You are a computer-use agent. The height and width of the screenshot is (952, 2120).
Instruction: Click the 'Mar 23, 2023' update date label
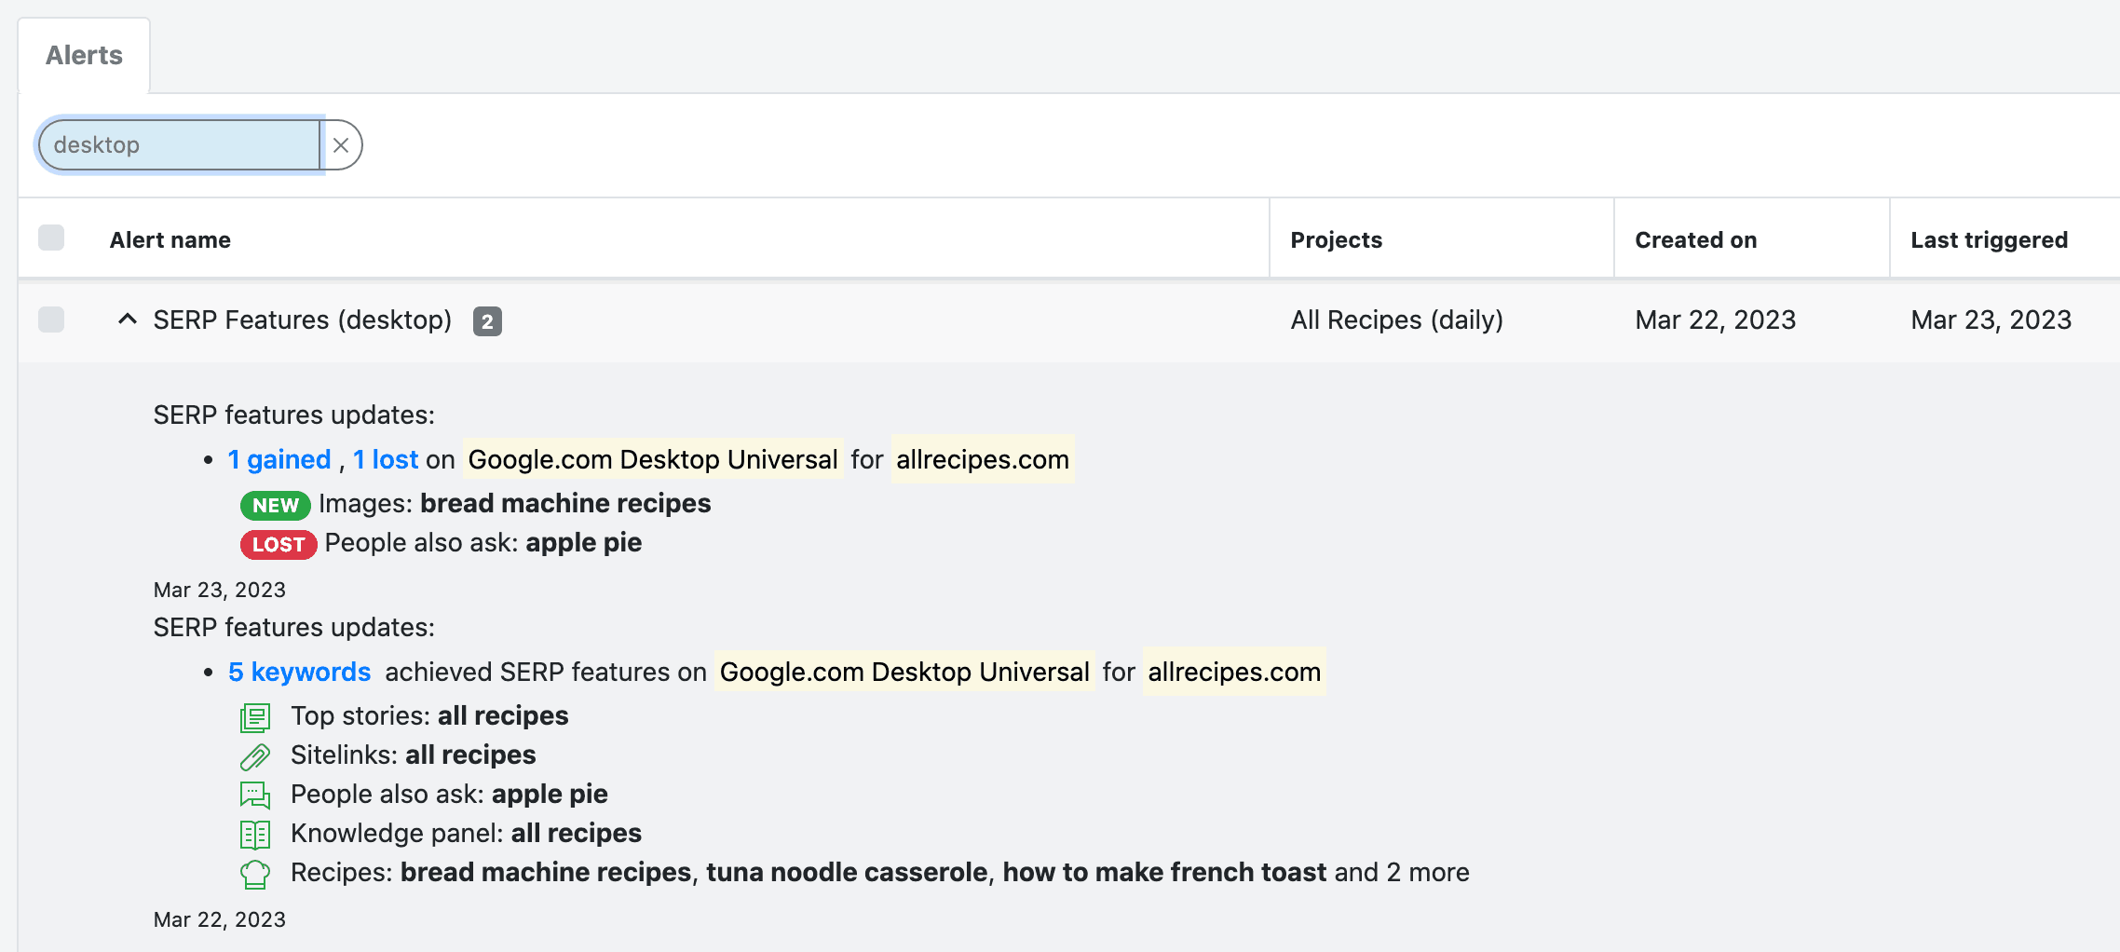pyautogui.click(x=220, y=590)
